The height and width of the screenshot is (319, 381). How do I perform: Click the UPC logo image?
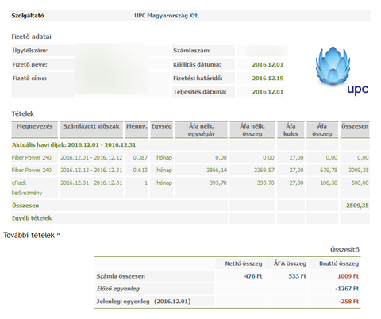342,71
